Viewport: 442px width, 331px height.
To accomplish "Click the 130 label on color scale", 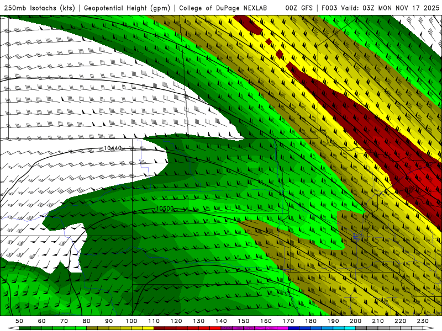I will pyautogui.click(x=198, y=321).
